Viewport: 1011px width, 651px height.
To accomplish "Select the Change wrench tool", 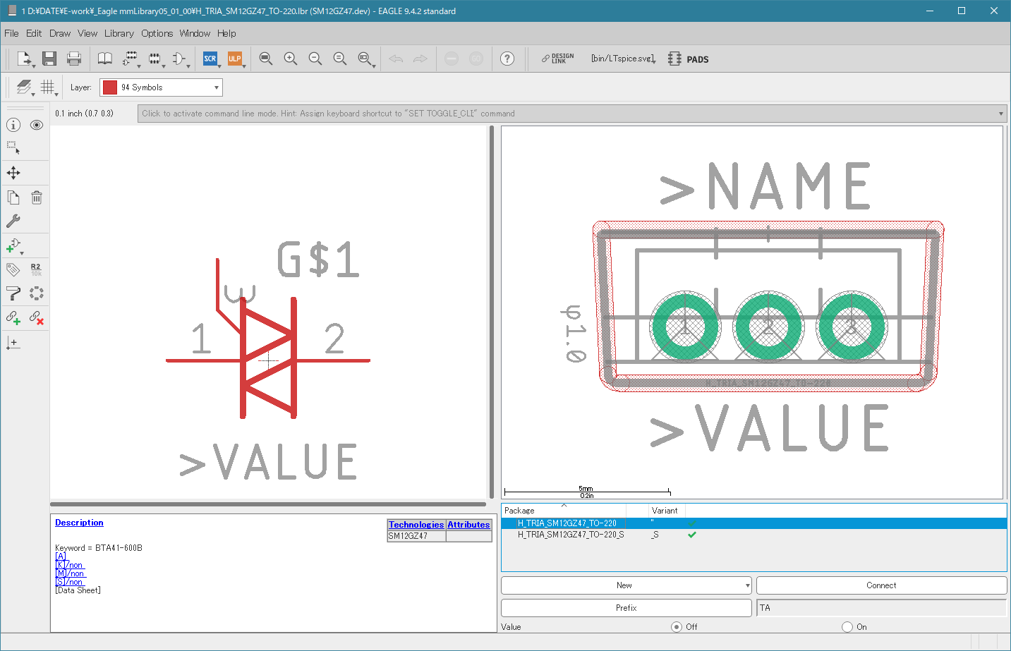I will 13,221.
